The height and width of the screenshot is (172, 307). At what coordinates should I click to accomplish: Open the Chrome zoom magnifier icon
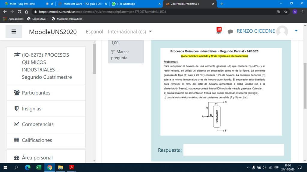(x=279, y=12)
